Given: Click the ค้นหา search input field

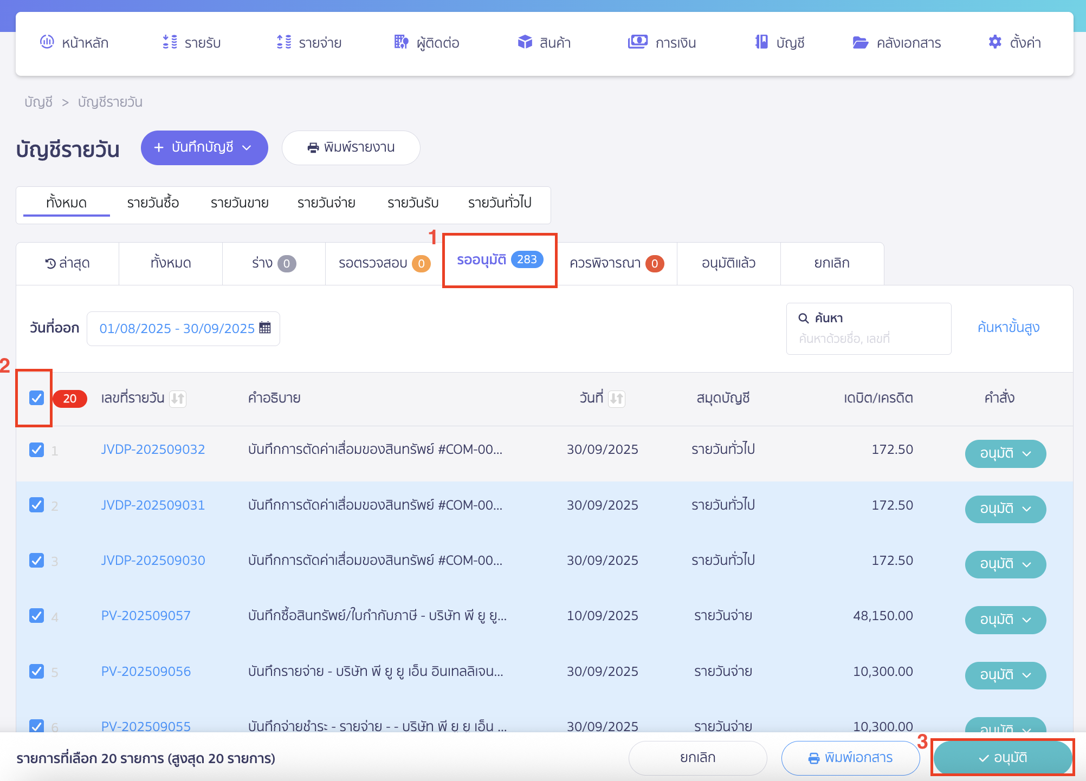Looking at the screenshot, I should coord(868,339).
